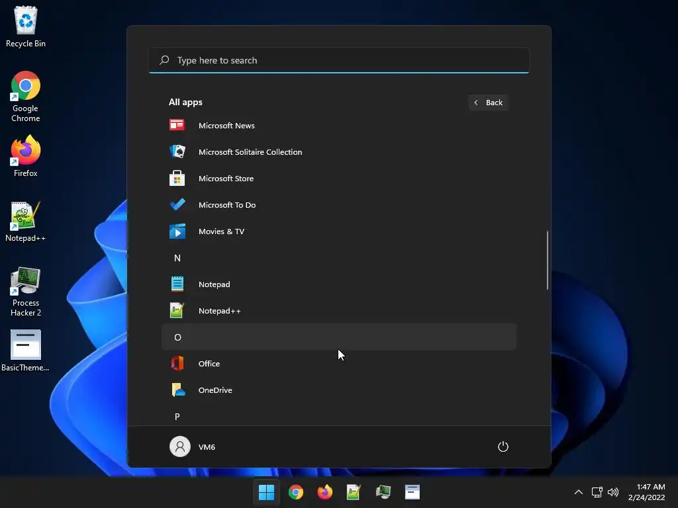Click the All apps list scrollbar

[548, 260]
